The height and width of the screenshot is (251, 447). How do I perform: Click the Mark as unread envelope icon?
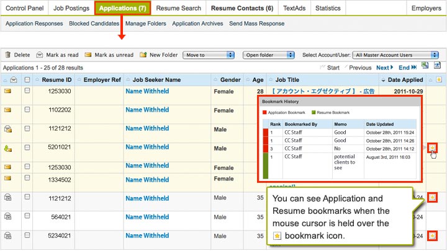click(x=88, y=55)
